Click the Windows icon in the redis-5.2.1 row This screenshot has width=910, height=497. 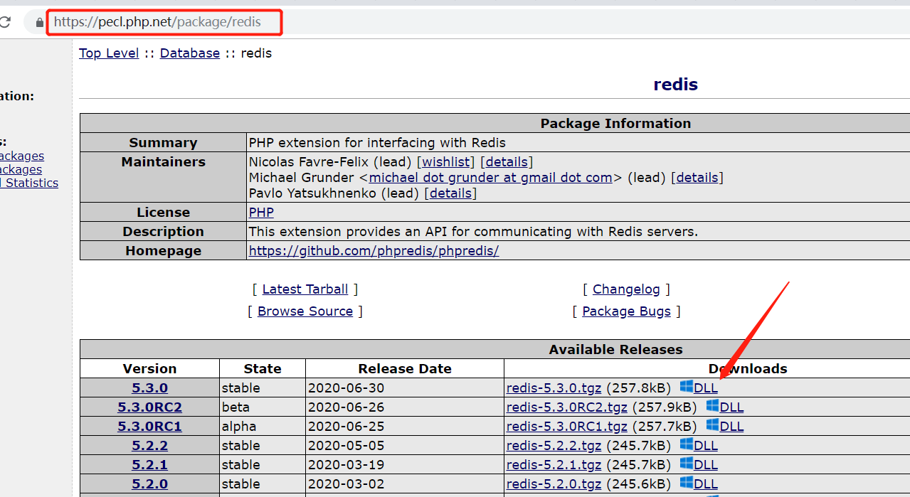point(686,463)
